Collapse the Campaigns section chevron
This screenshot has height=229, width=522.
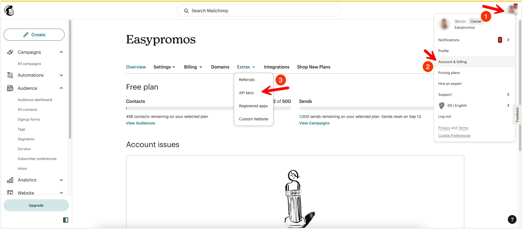pyautogui.click(x=61, y=52)
